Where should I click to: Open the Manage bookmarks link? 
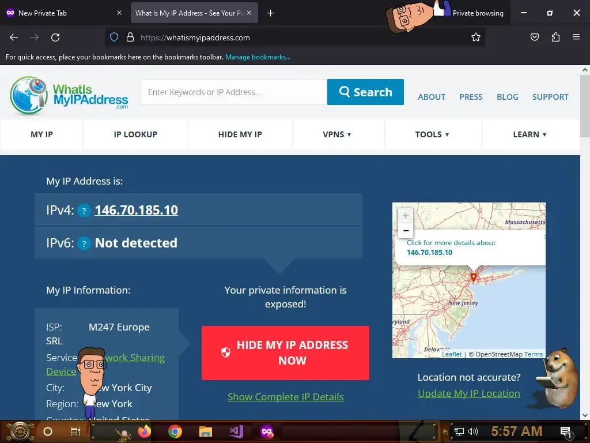(x=258, y=57)
